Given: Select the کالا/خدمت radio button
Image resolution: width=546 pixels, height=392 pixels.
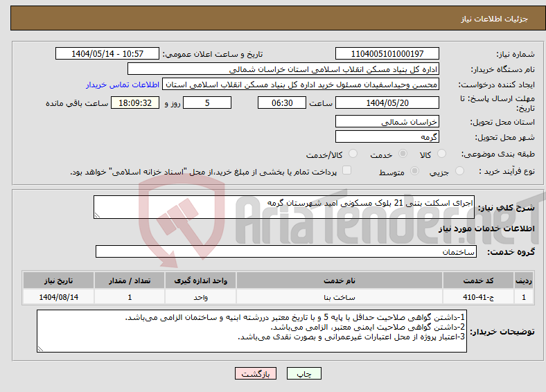Looking at the screenshot, I should coord(353,154).
